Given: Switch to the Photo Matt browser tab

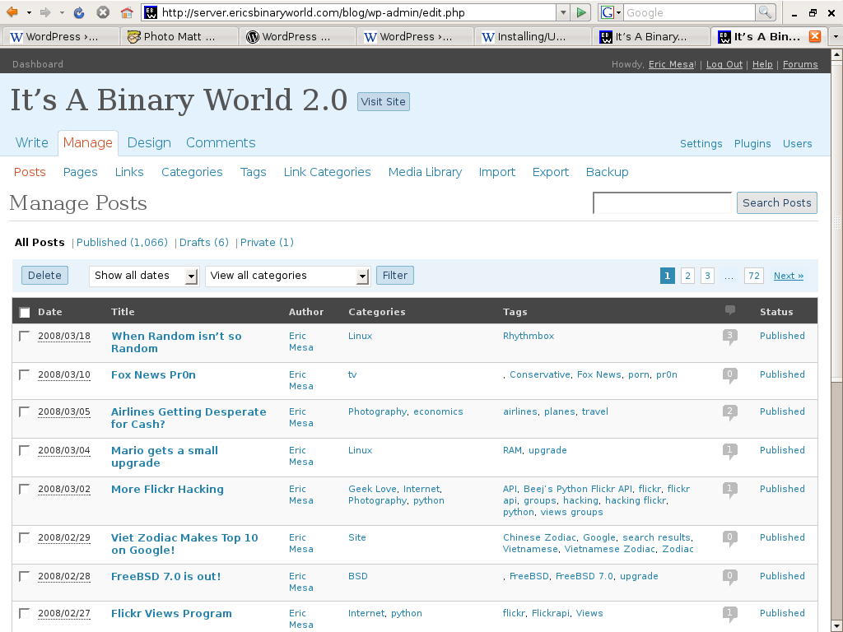Looking at the screenshot, I should click(179, 36).
